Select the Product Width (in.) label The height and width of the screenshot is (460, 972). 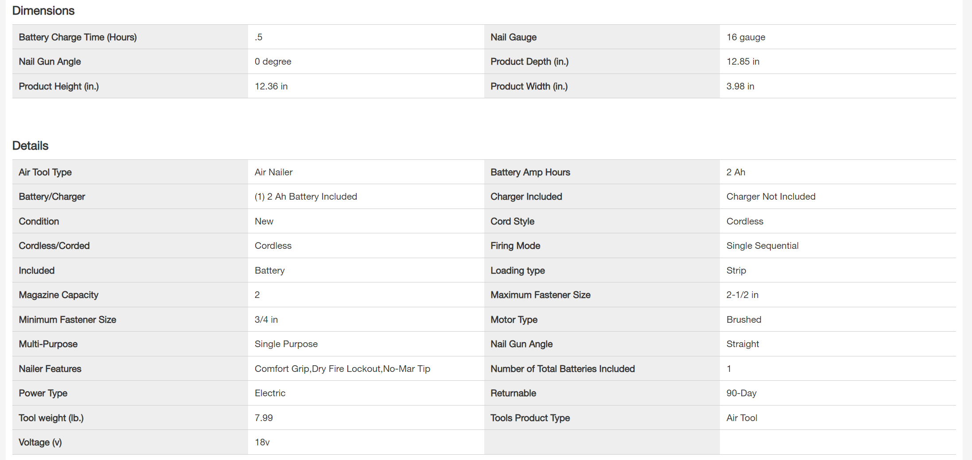(x=529, y=86)
